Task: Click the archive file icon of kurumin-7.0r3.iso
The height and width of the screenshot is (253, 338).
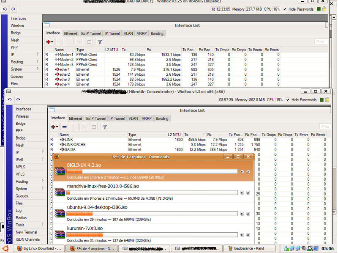Action: coord(60,234)
